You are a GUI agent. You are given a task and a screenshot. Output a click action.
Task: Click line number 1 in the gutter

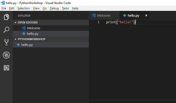[99, 22]
